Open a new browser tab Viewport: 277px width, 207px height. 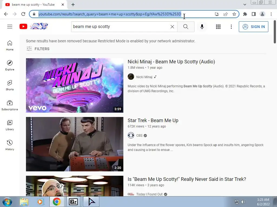[x=73, y=5]
